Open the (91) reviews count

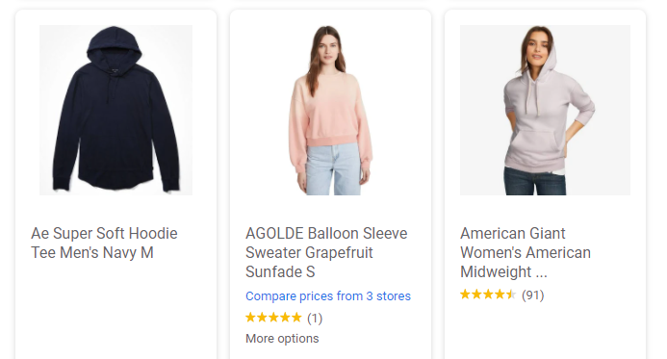(x=533, y=295)
